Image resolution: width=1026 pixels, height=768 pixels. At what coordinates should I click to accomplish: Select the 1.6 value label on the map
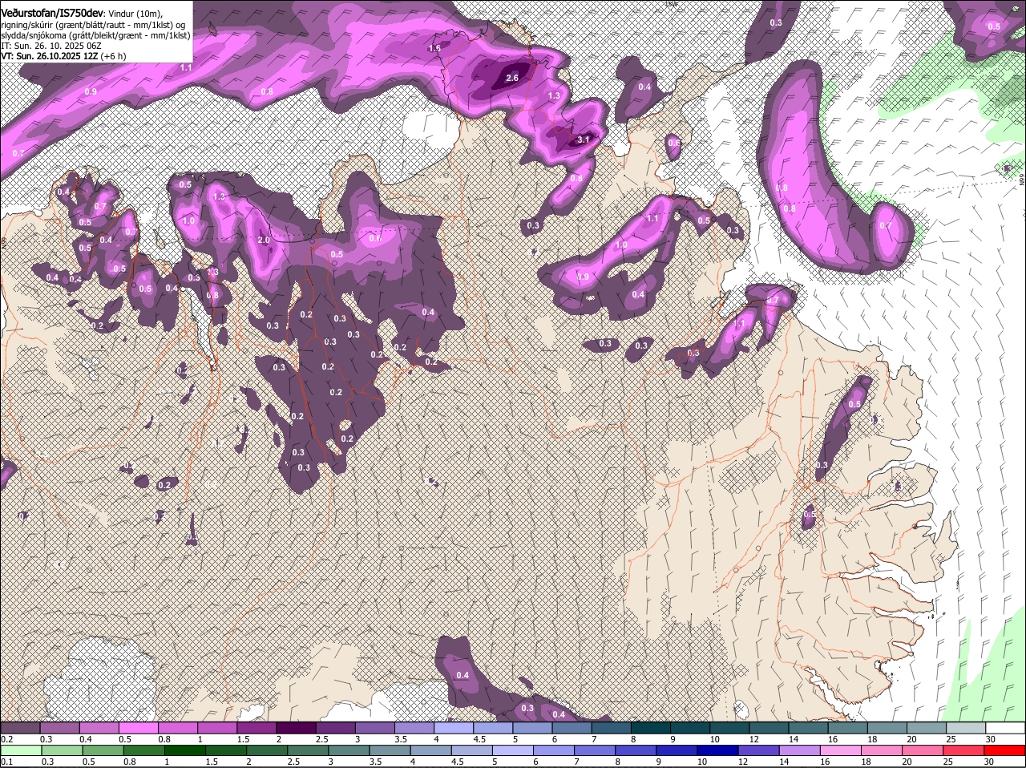434,49
